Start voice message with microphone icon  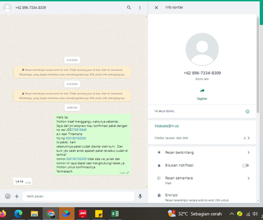pyautogui.click(x=140, y=196)
